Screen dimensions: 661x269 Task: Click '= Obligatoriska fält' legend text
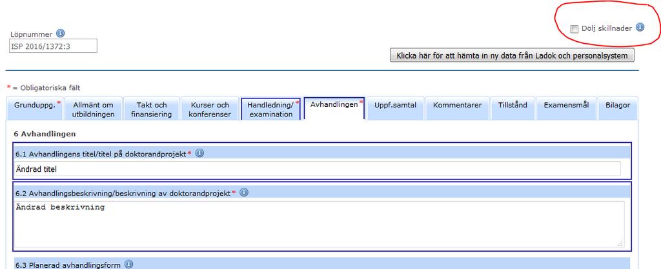pos(46,88)
